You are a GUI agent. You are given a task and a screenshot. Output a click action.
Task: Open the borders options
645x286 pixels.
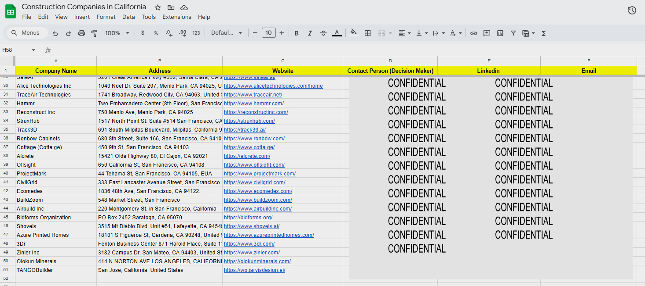click(368, 33)
